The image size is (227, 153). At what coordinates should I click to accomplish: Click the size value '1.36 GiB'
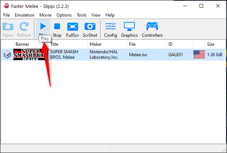(x=215, y=55)
